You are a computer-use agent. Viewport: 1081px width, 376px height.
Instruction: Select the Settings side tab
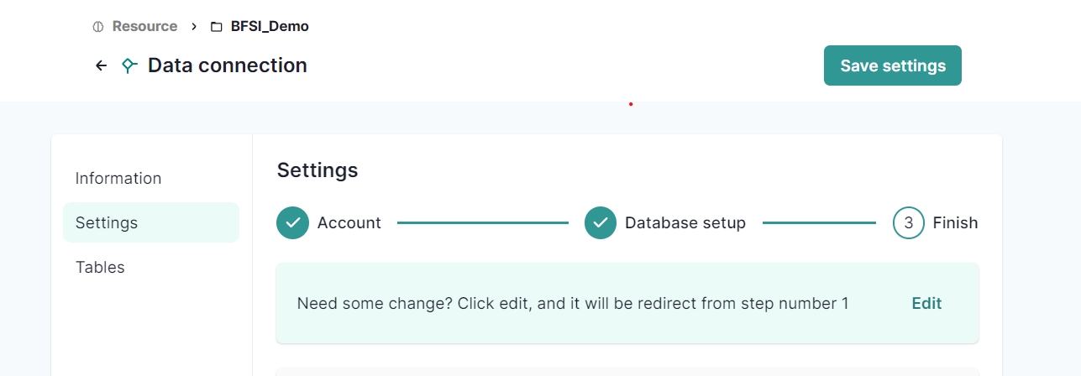107,223
